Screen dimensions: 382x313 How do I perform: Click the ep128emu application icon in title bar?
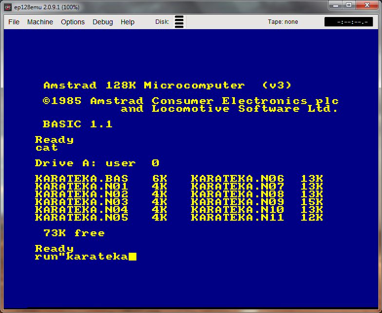coord(8,7)
